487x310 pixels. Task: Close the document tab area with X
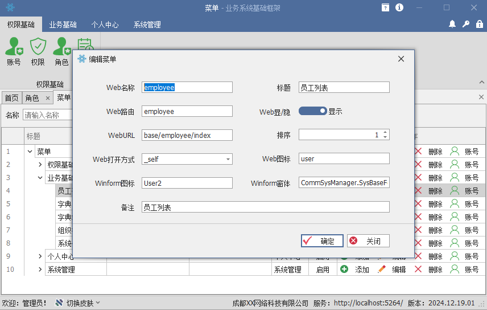click(481, 97)
